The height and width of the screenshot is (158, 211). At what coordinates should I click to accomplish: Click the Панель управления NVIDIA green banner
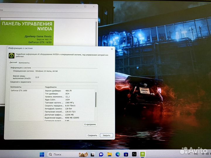[x=27, y=33]
